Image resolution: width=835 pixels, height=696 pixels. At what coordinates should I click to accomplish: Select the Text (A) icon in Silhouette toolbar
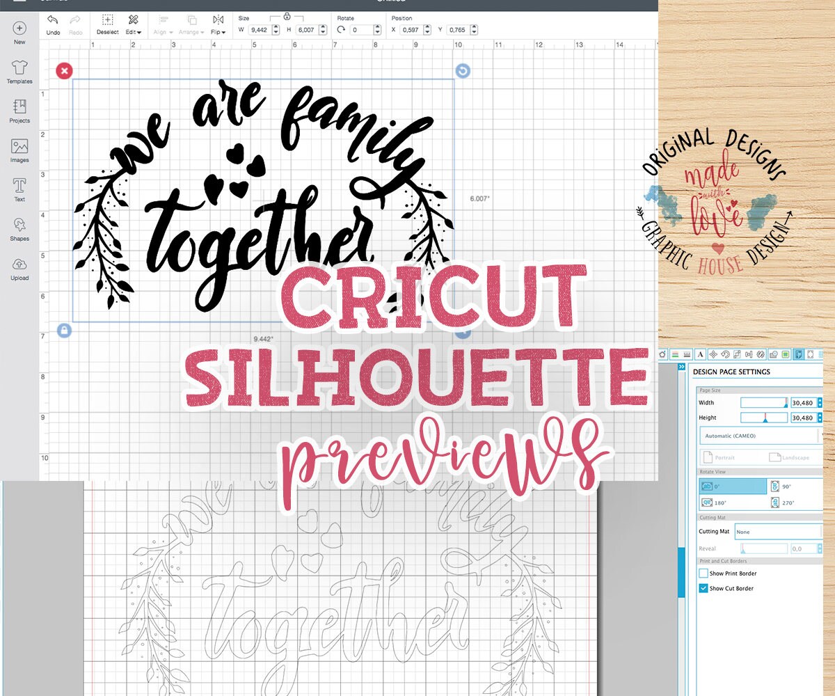(700, 355)
